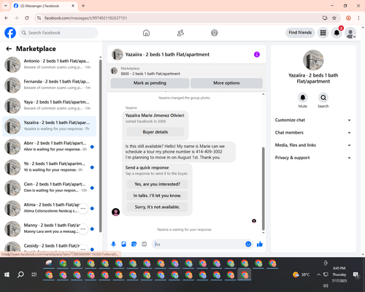
Task: Click the conversation list scrollbar
Action: (x=100, y=145)
